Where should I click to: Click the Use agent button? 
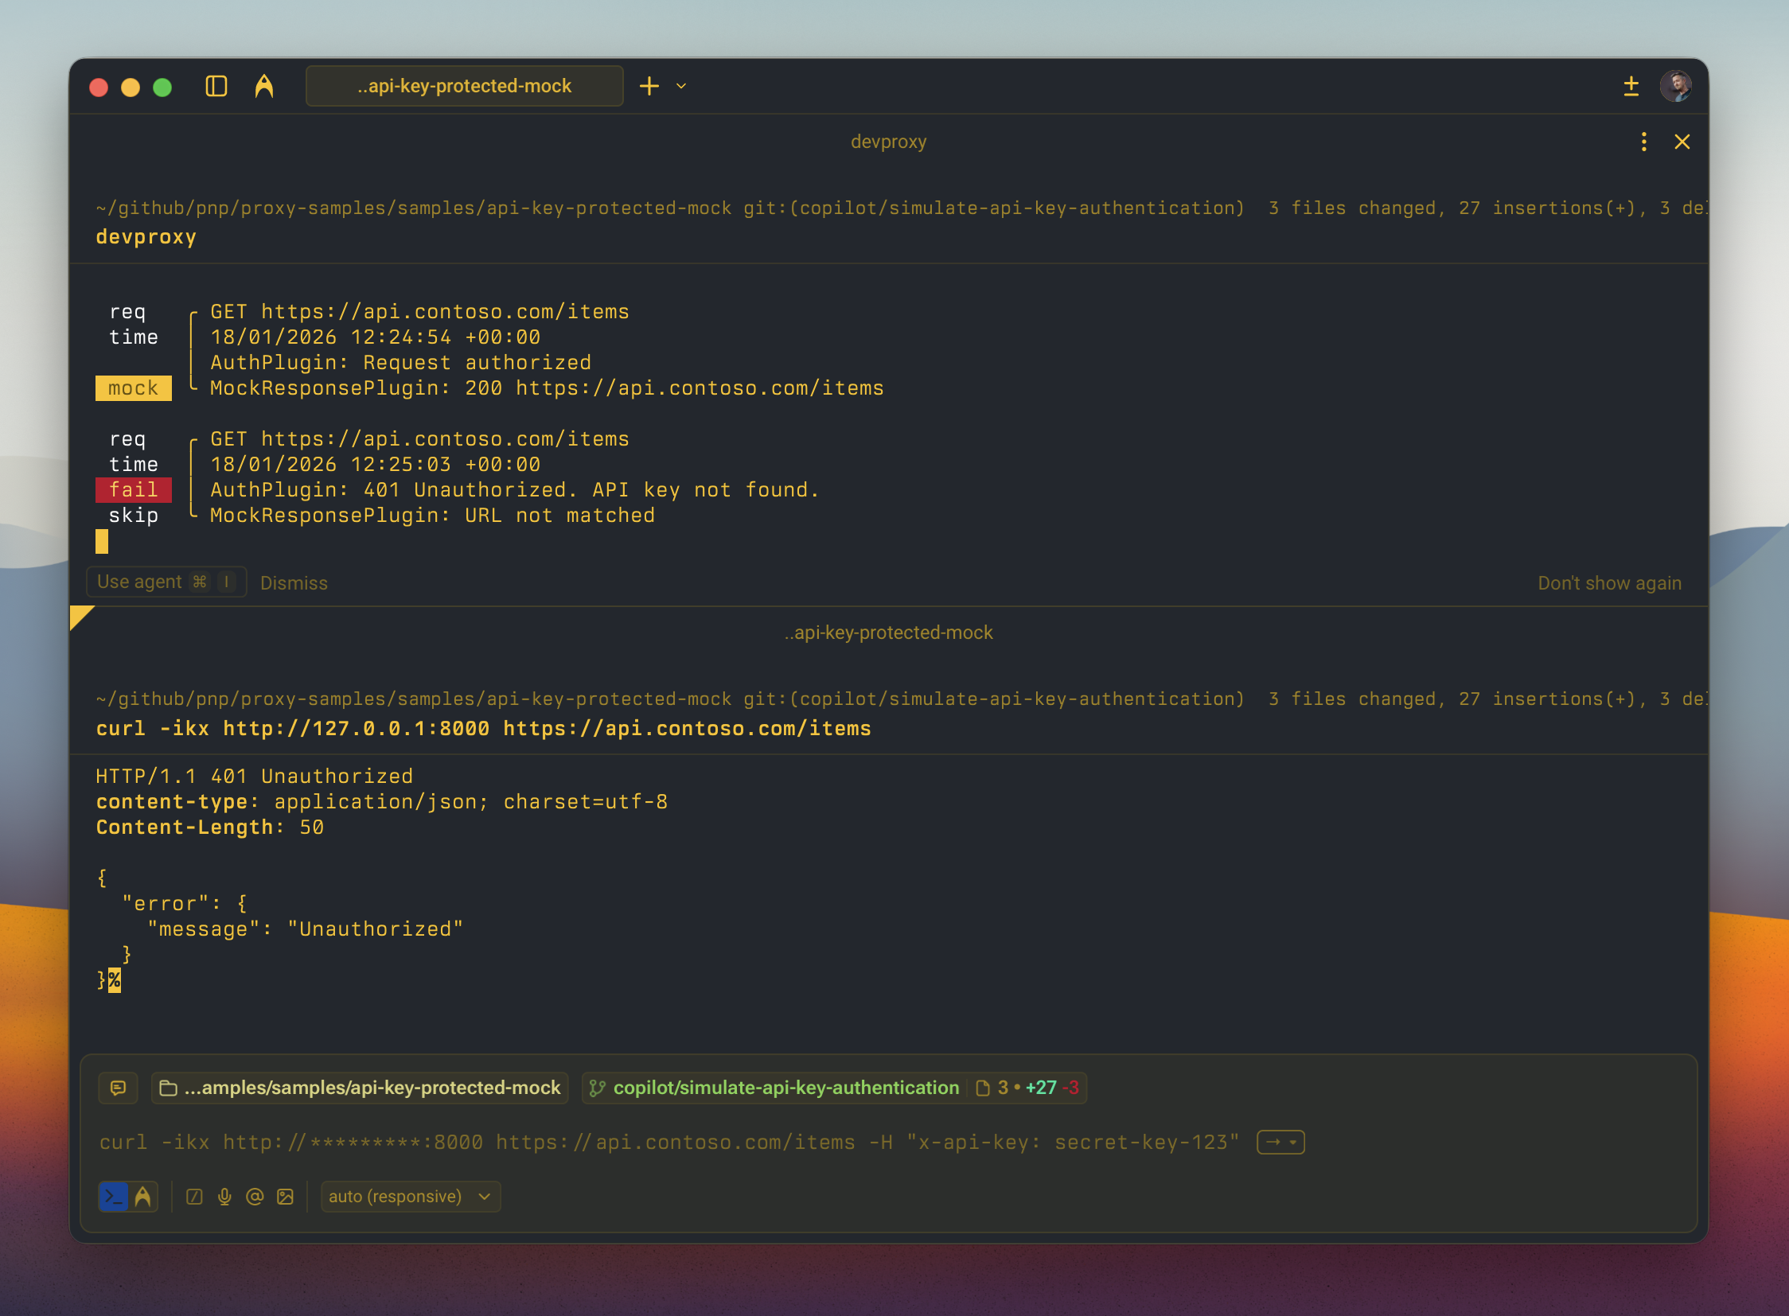[x=166, y=582]
